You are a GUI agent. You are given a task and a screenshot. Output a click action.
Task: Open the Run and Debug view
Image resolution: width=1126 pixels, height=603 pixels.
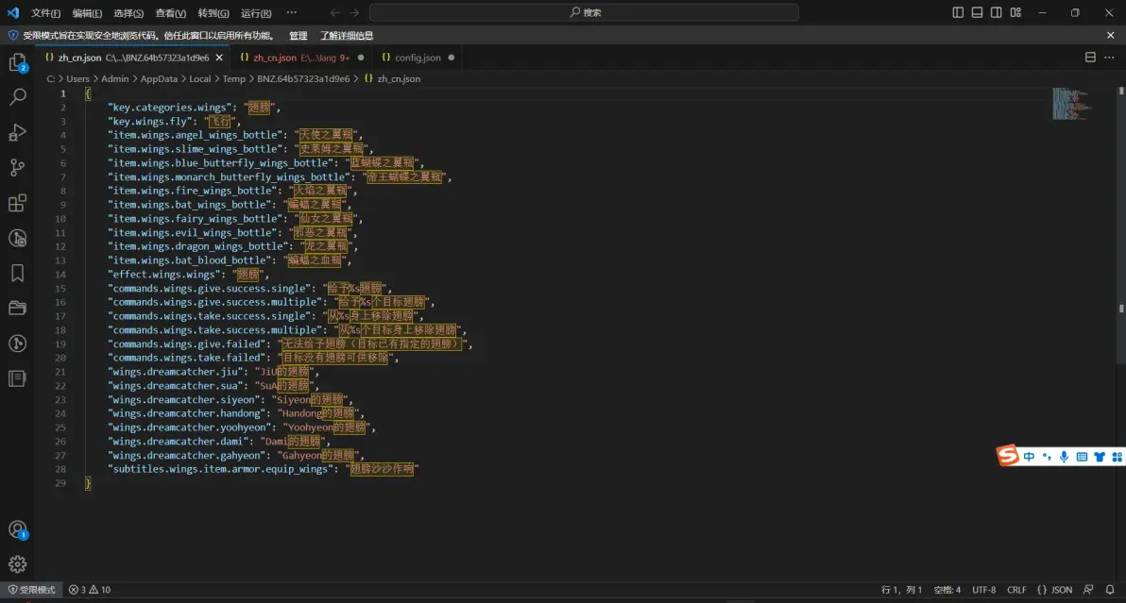17,132
